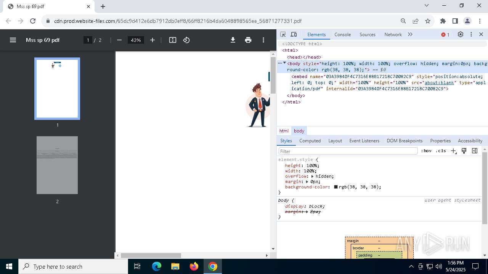Open Accessibility sub-tab
The width and height of the screenshot is (488, 274).
tap(470, 140)
